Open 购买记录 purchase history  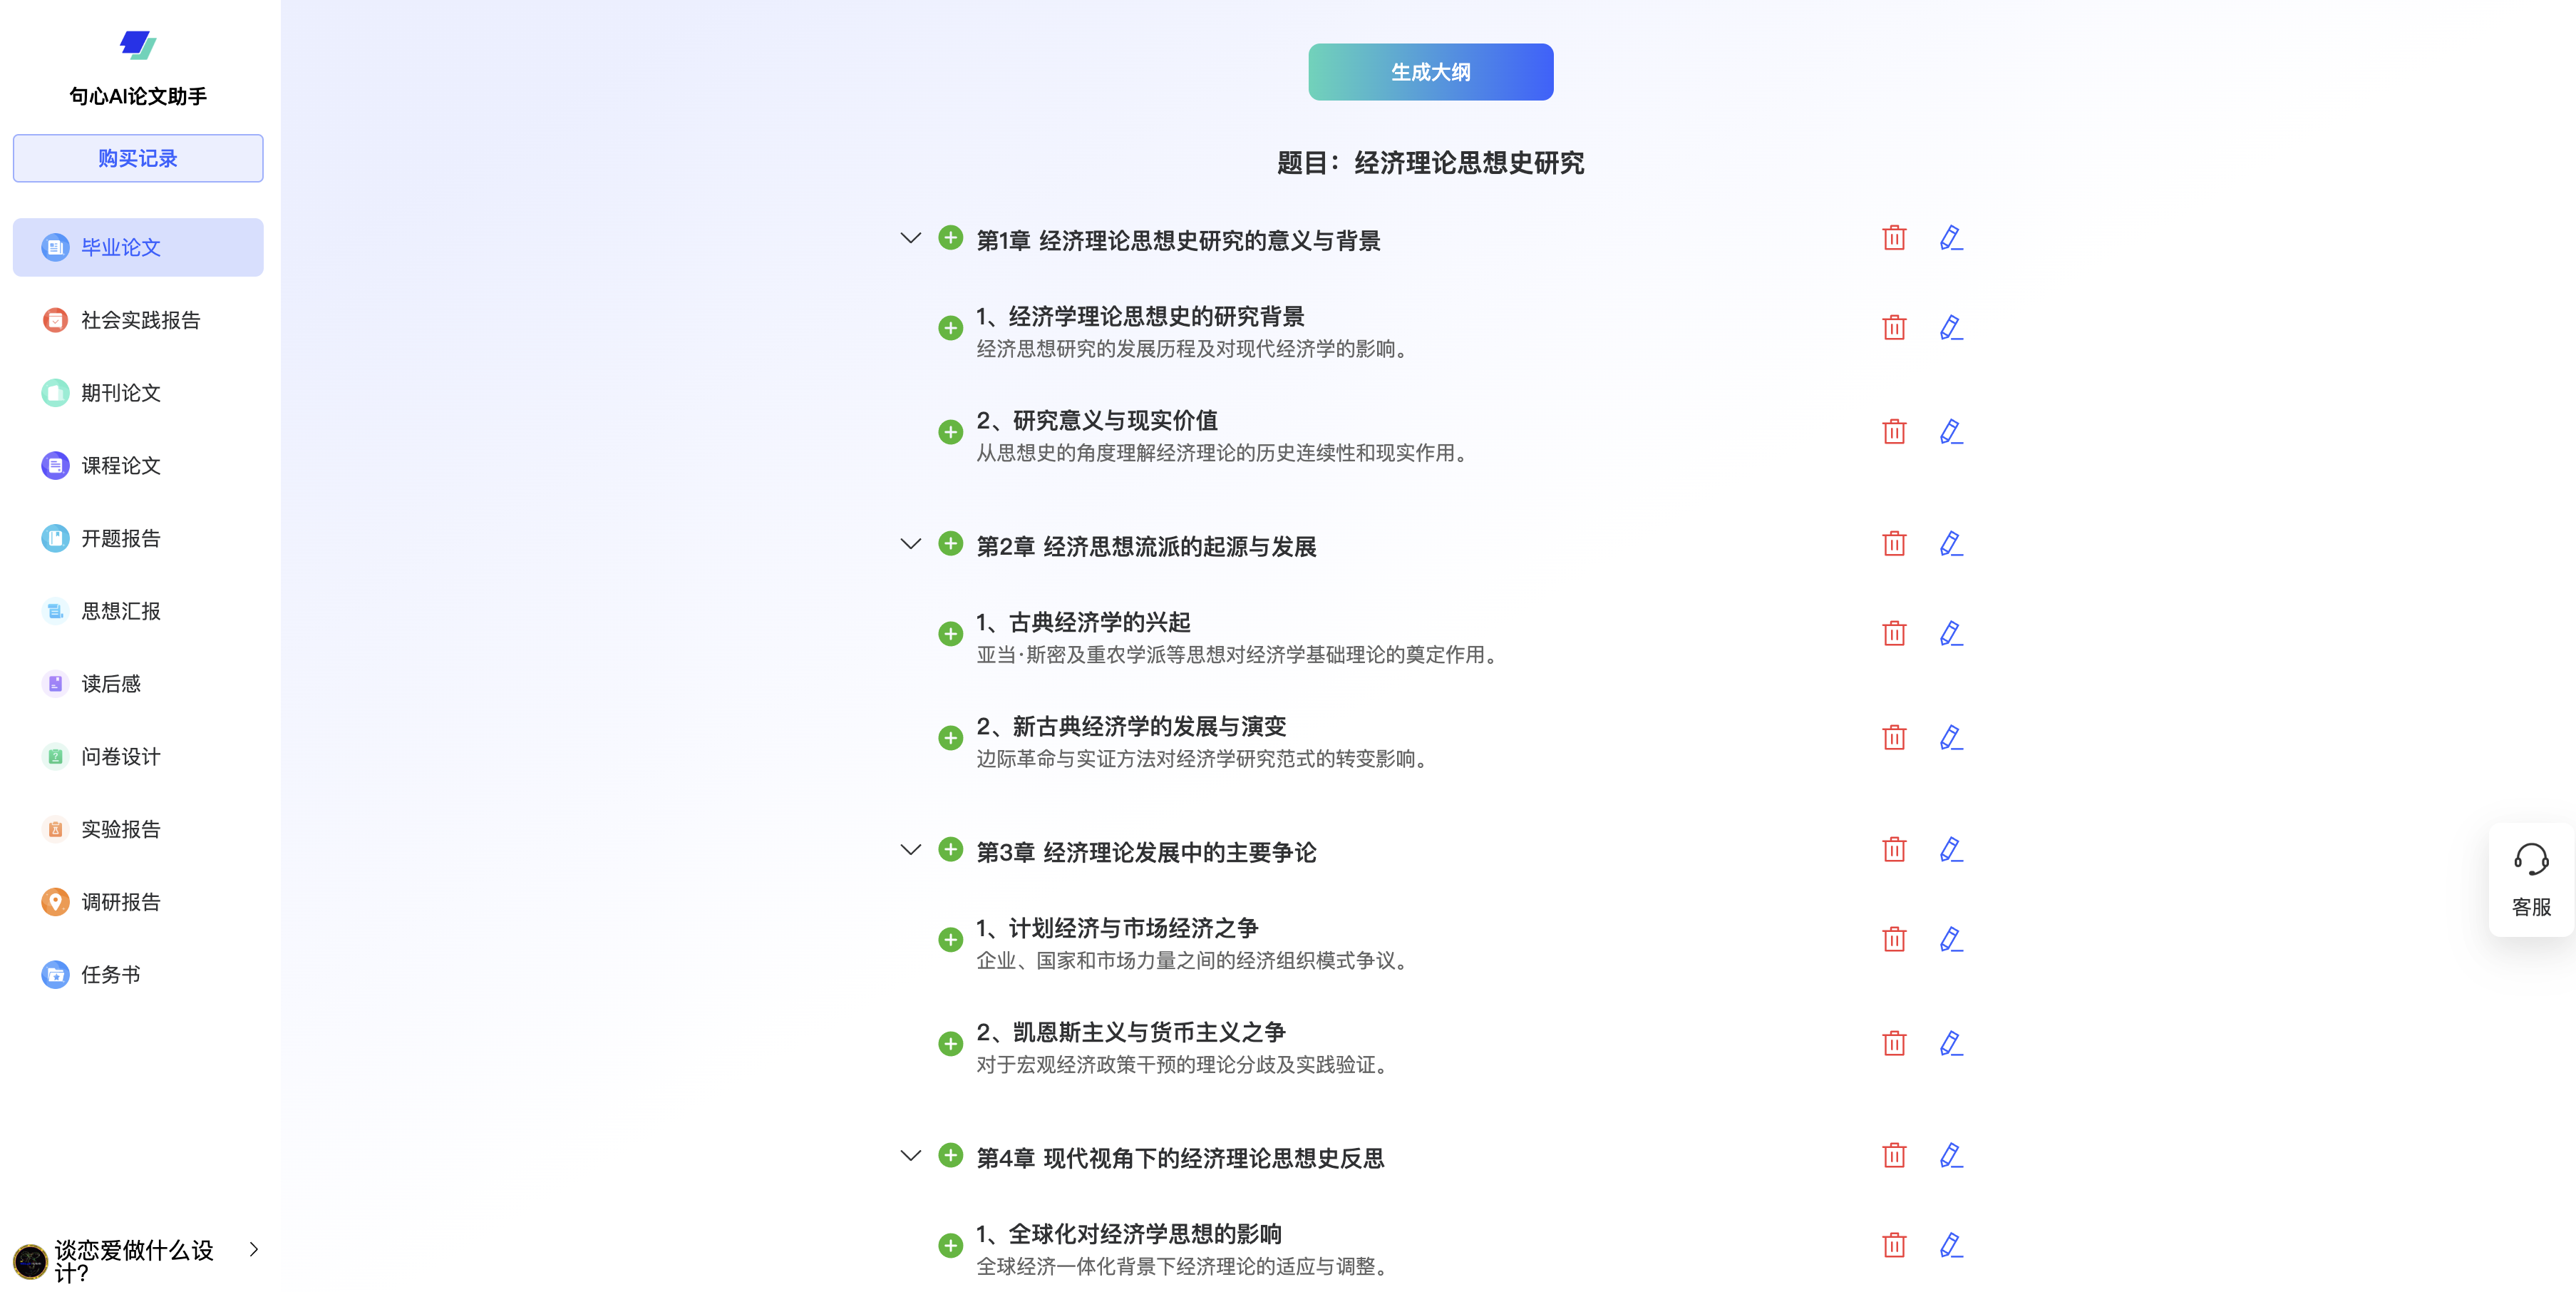tap(138, 158)
